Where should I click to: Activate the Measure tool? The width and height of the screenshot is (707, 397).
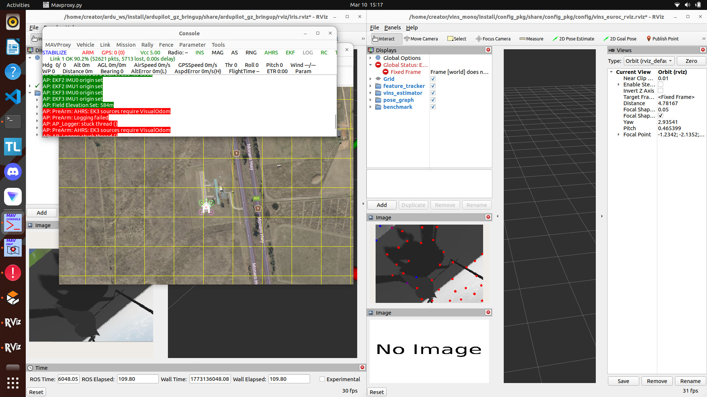pos(531,39)
